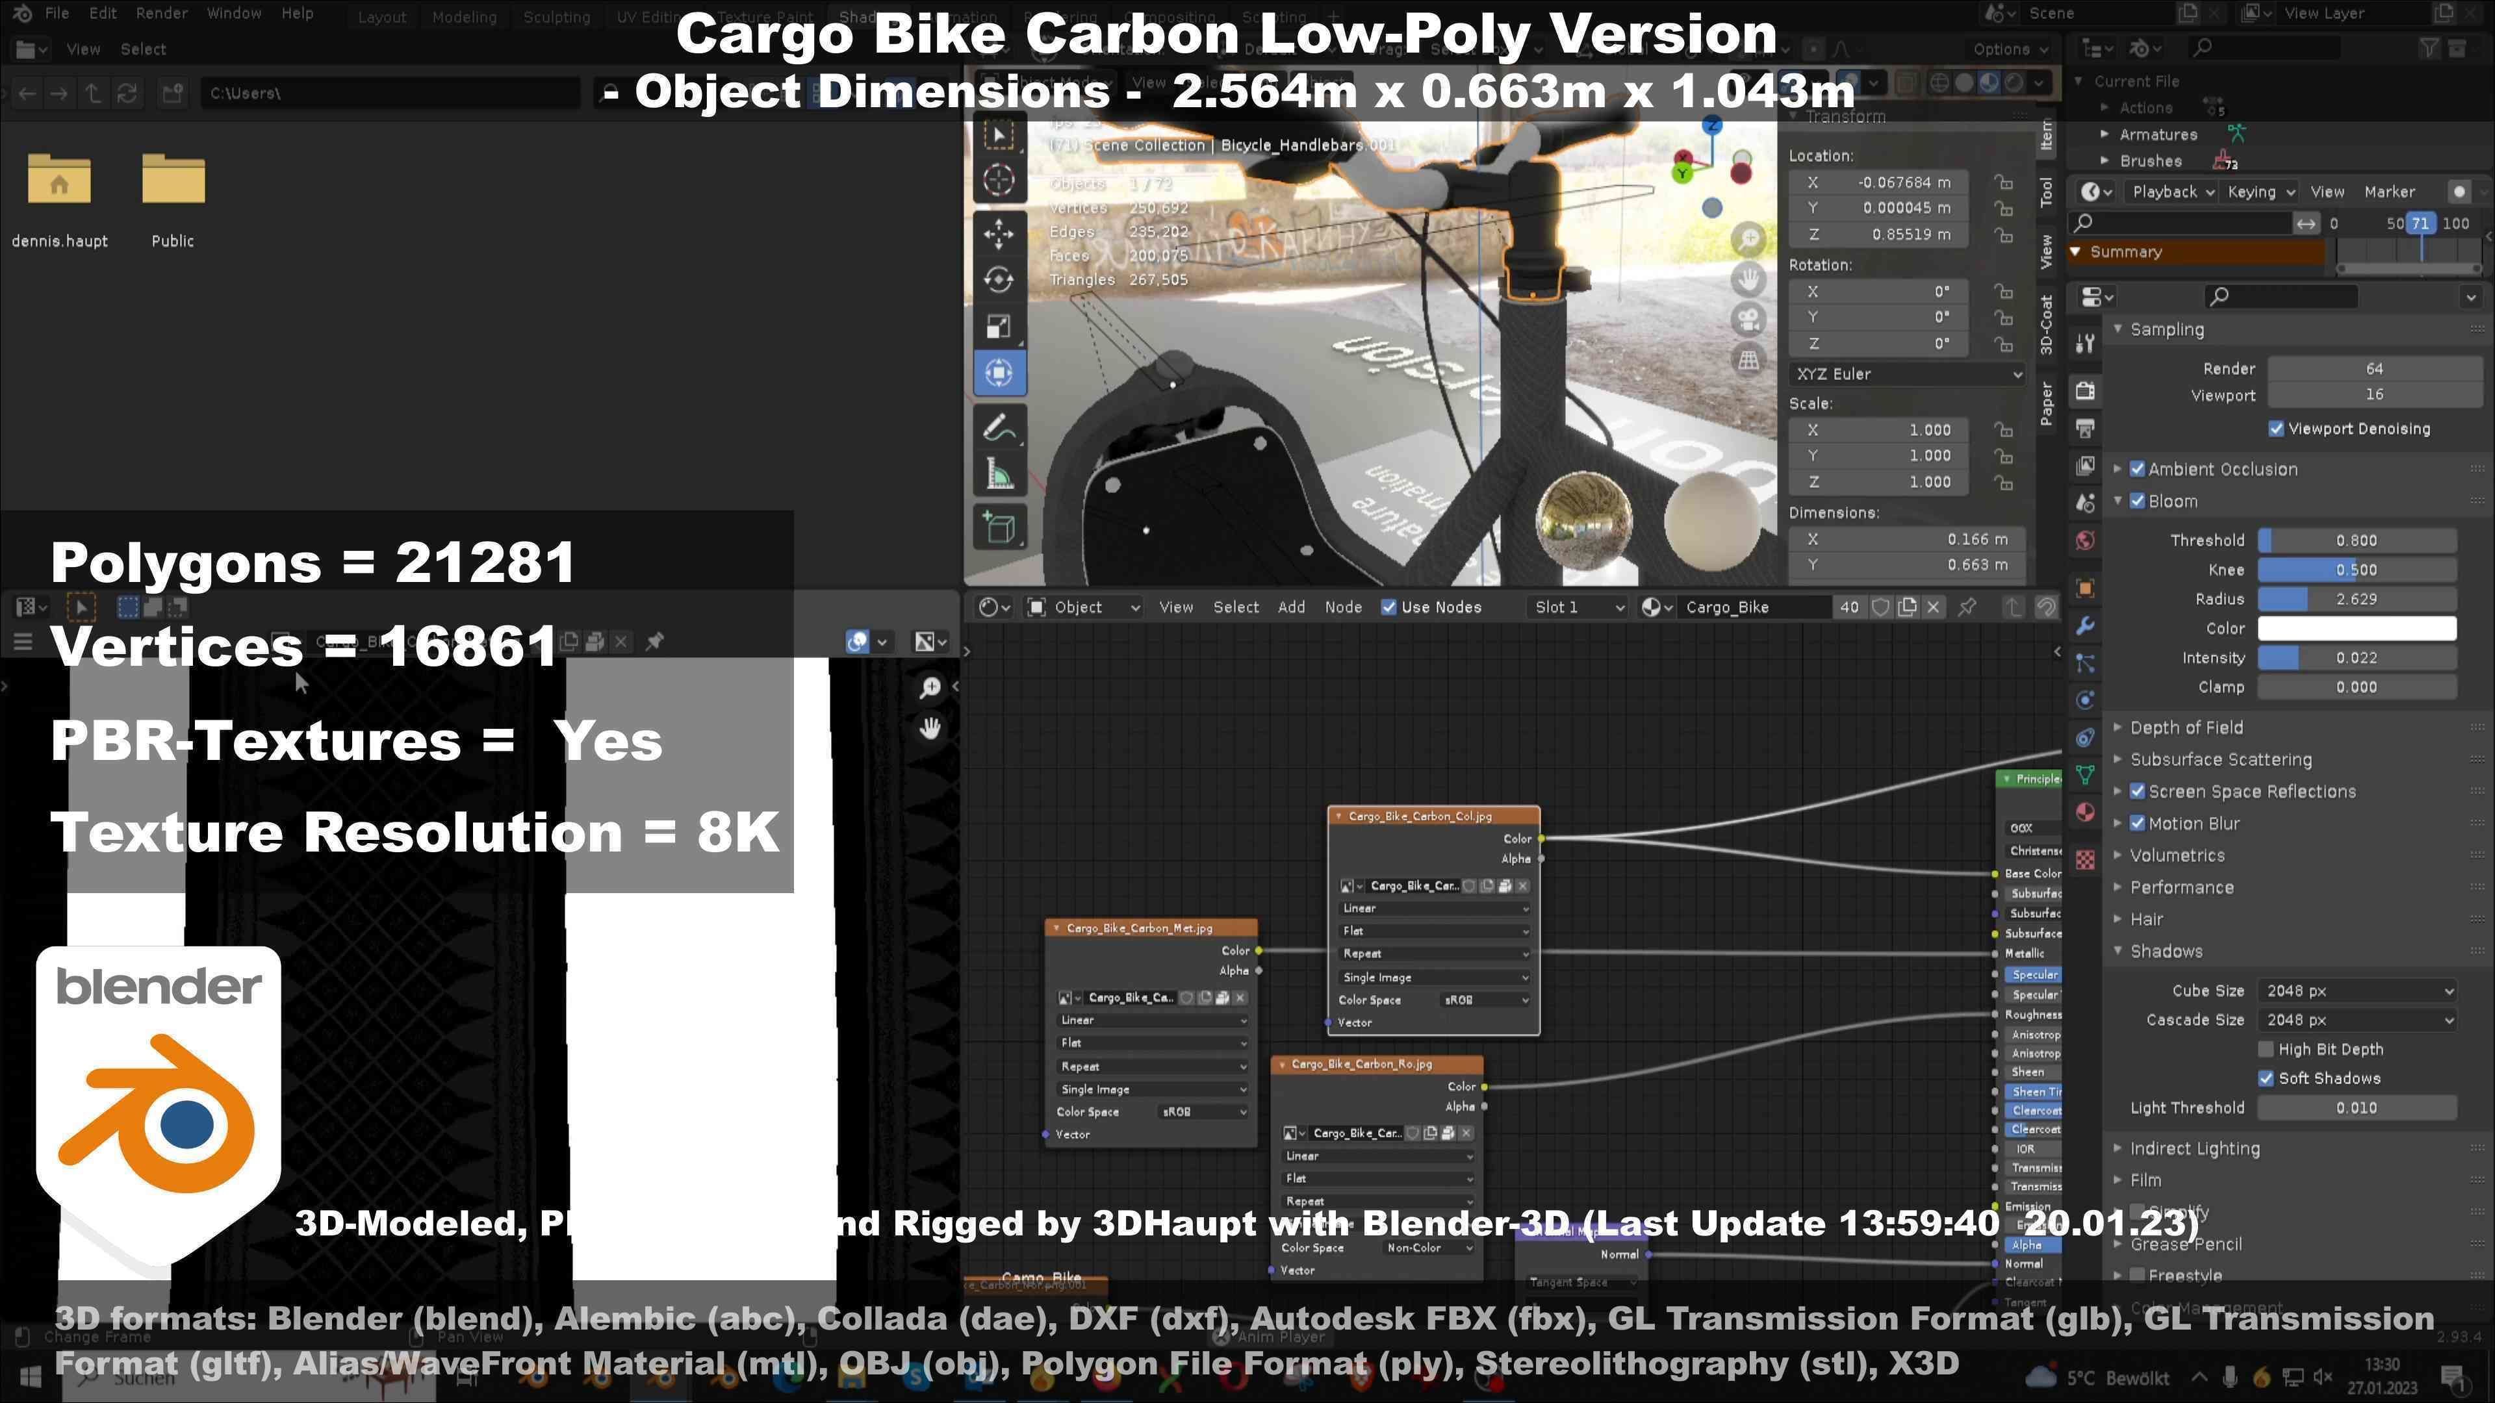This screenshot has width=2495, height=1403.
Task: Click zoom icon in image editor
Action: pyautogui.click(x=930, y=687)
